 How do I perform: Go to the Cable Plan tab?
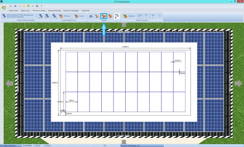pyautogui.click(x=86, y=11)
